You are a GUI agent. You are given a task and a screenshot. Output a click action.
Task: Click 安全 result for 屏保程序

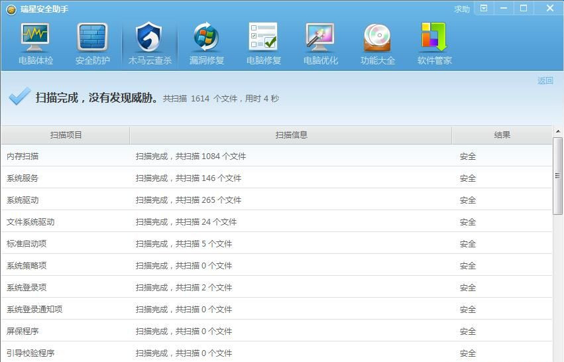point(468,331)
